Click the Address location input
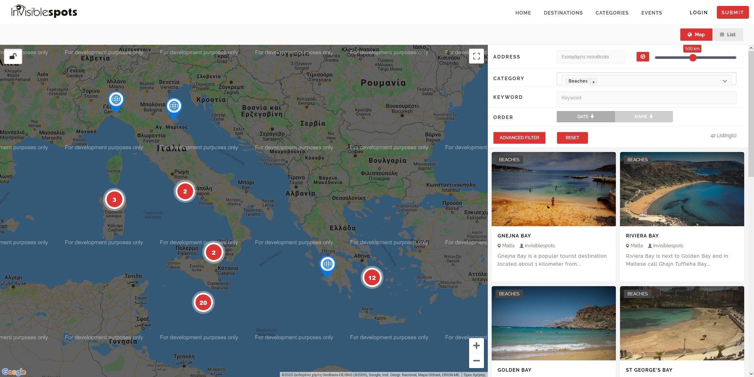This screenshot has width=754, height=377. (591, 57)
